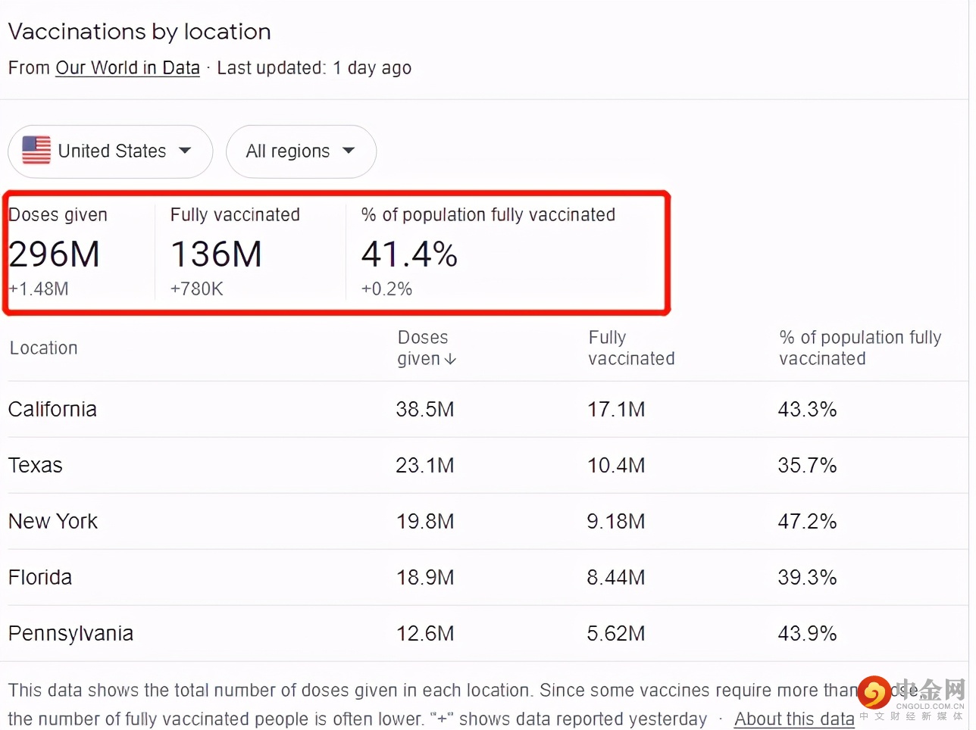Sort by Fully vaccinated column header
Viewport: 976px width, 730px height.
pos(630,348)
